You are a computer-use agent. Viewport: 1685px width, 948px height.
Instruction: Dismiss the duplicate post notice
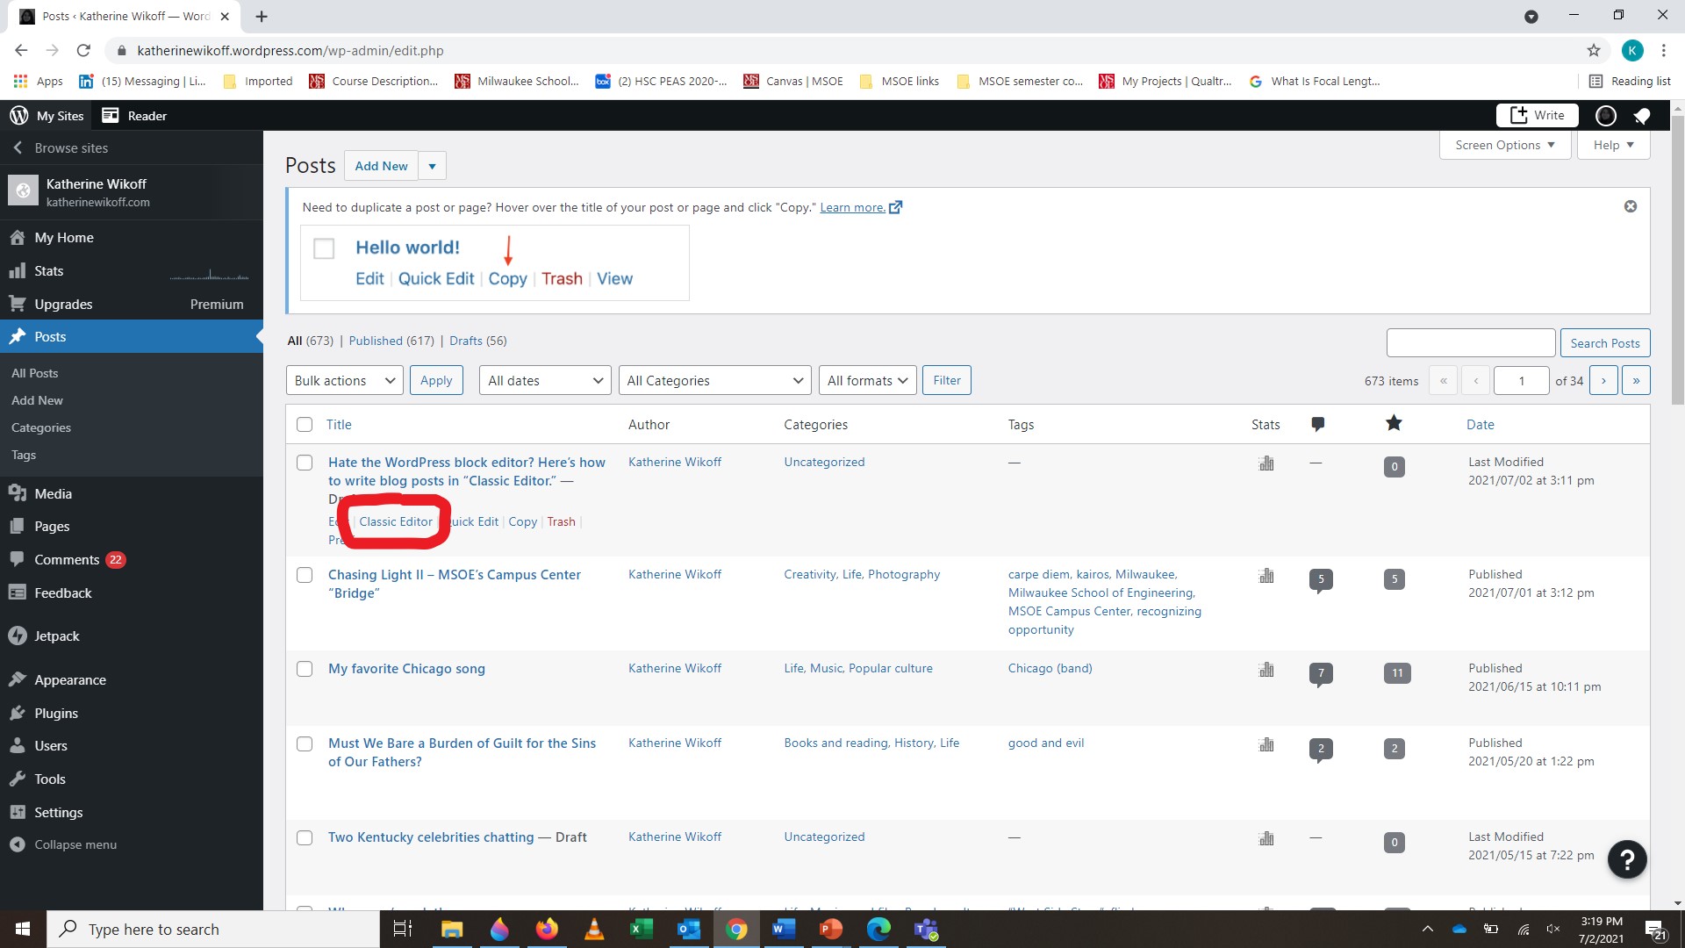click(x=1630, y=206)
